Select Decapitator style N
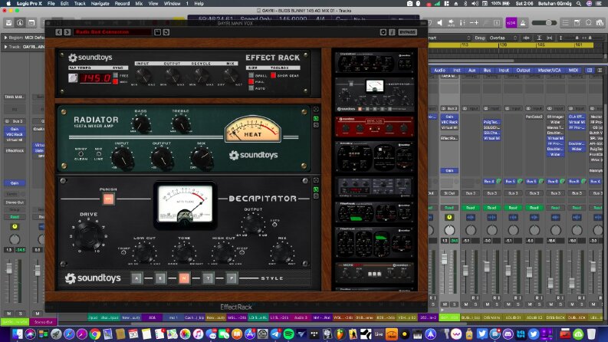This screenshot has width=608, height=342. point(184,278)
